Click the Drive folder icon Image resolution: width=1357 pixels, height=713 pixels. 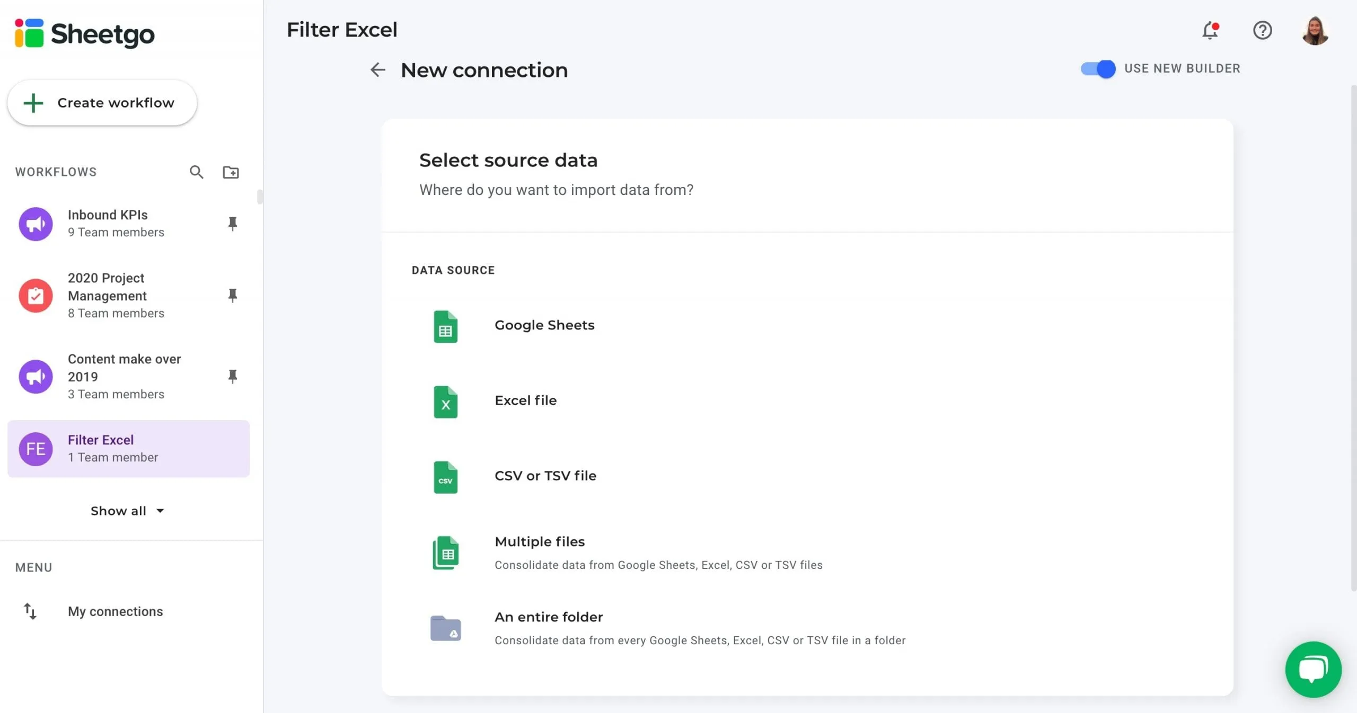pos(445,628)
